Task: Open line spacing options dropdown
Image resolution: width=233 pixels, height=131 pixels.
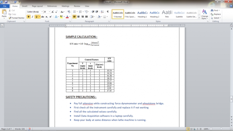Action: tap(93, 17)
